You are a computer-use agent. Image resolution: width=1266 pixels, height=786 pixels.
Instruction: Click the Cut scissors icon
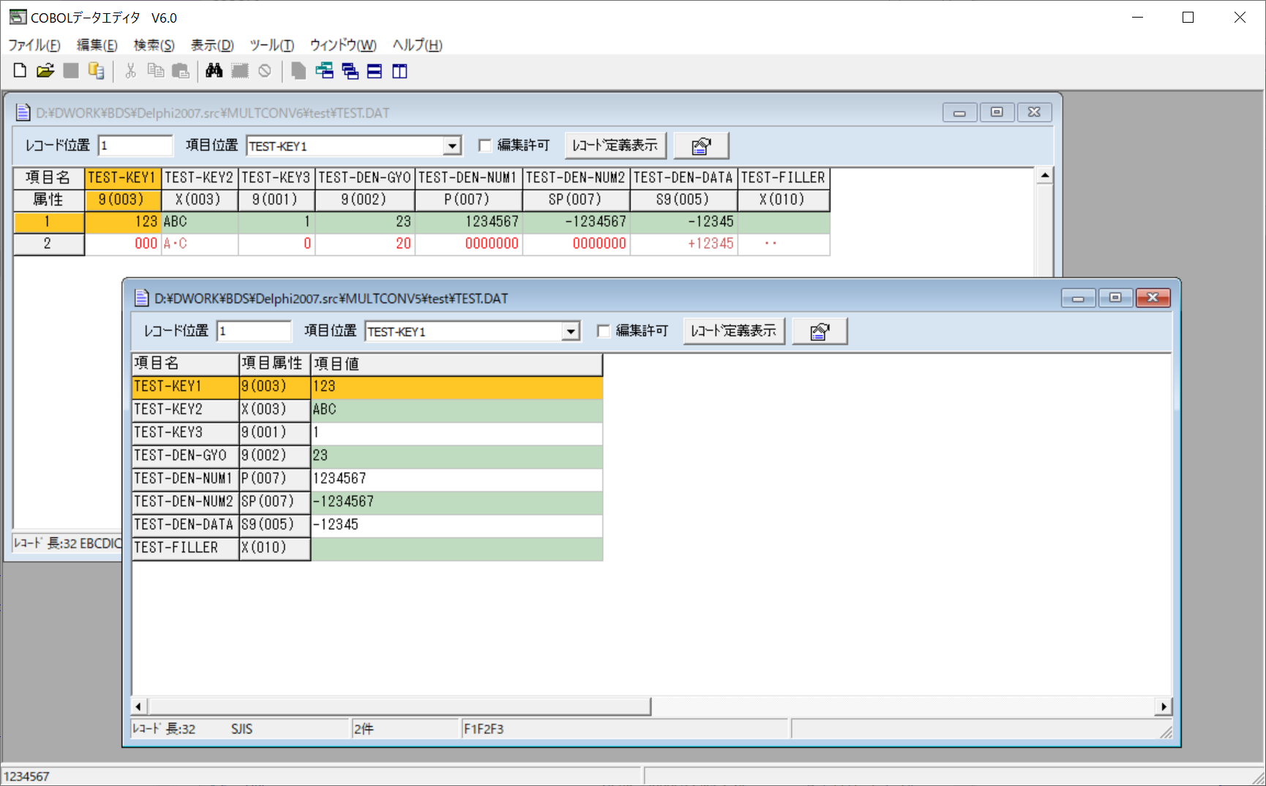point(131,70)
